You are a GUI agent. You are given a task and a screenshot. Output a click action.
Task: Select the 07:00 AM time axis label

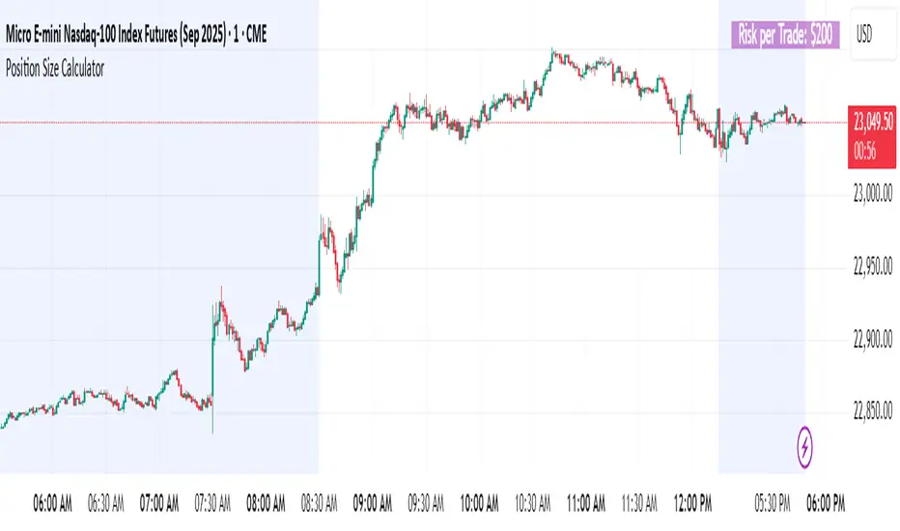[159, 503]
